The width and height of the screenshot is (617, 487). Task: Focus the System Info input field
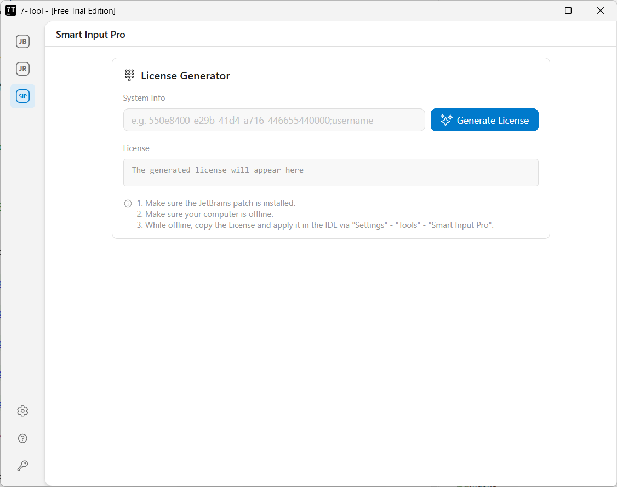tap(274, 120)
